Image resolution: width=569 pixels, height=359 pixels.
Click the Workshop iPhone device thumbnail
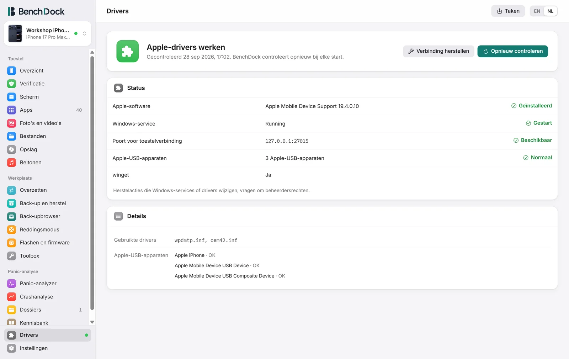pos(15,33)
